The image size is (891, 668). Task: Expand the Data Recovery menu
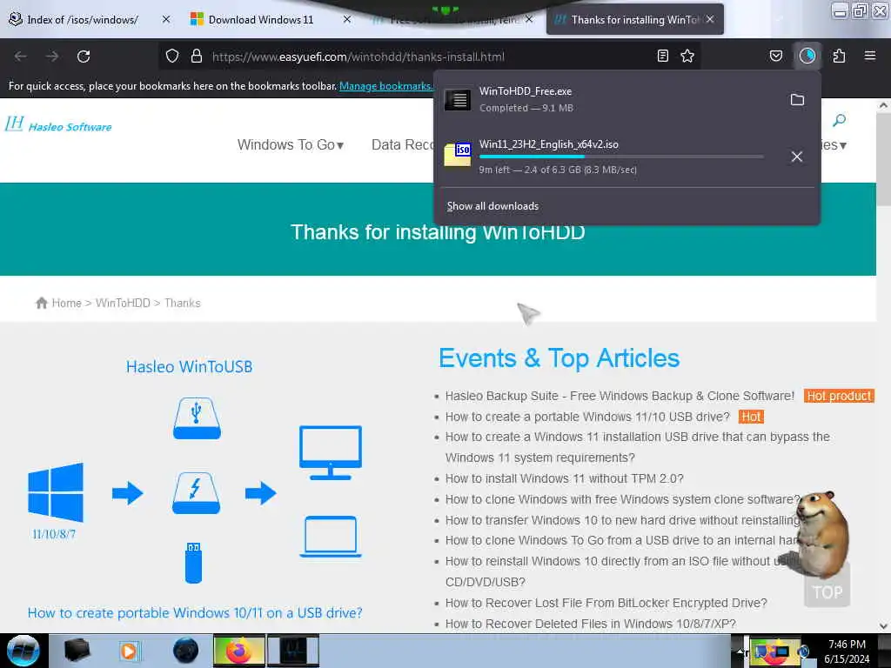(402, 145)
